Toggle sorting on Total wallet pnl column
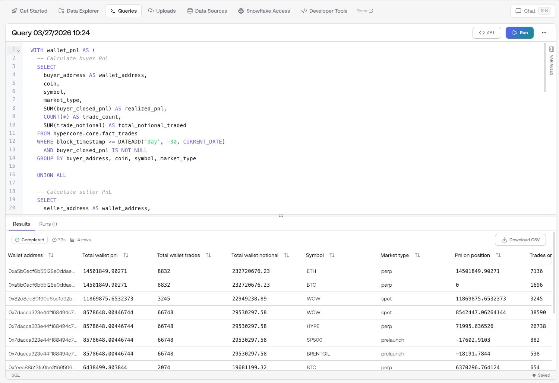 [x=126, y=255]
